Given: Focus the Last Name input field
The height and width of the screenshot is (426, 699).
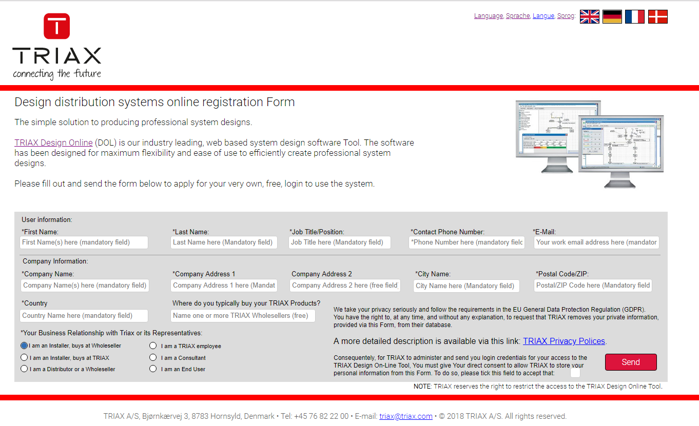Looking at the screenshot, I should click(224, 242).
